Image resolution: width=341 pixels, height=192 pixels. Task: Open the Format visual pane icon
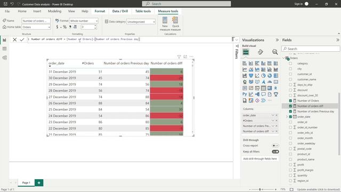tap(261, 52)
